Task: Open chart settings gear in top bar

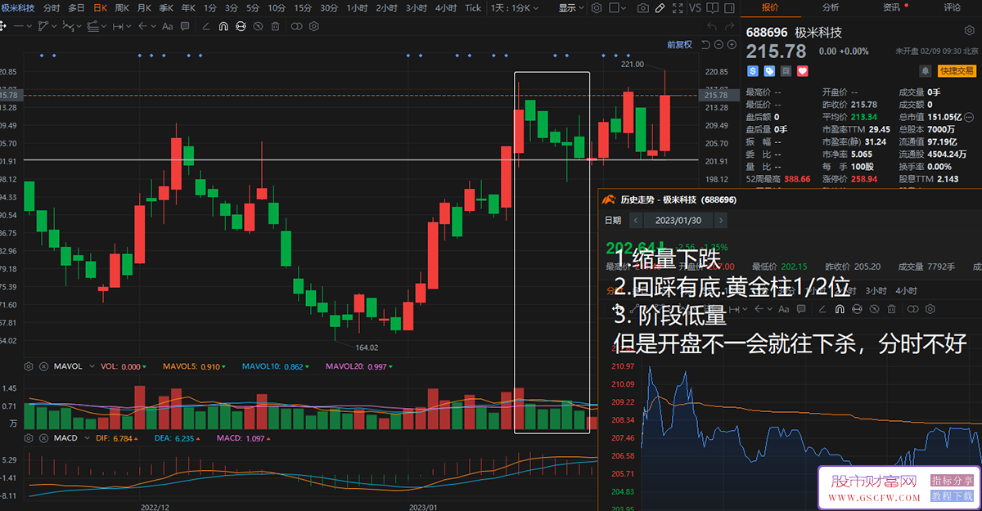Action: [597, 8]
